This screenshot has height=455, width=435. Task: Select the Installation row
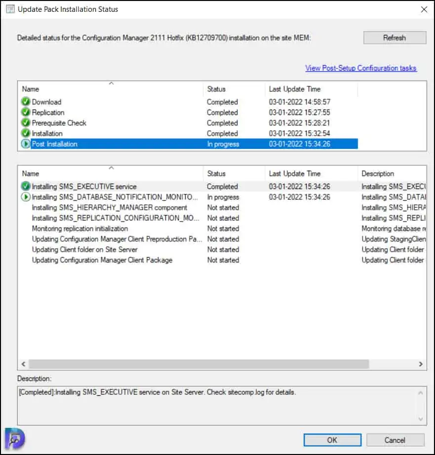click(189, 133)
